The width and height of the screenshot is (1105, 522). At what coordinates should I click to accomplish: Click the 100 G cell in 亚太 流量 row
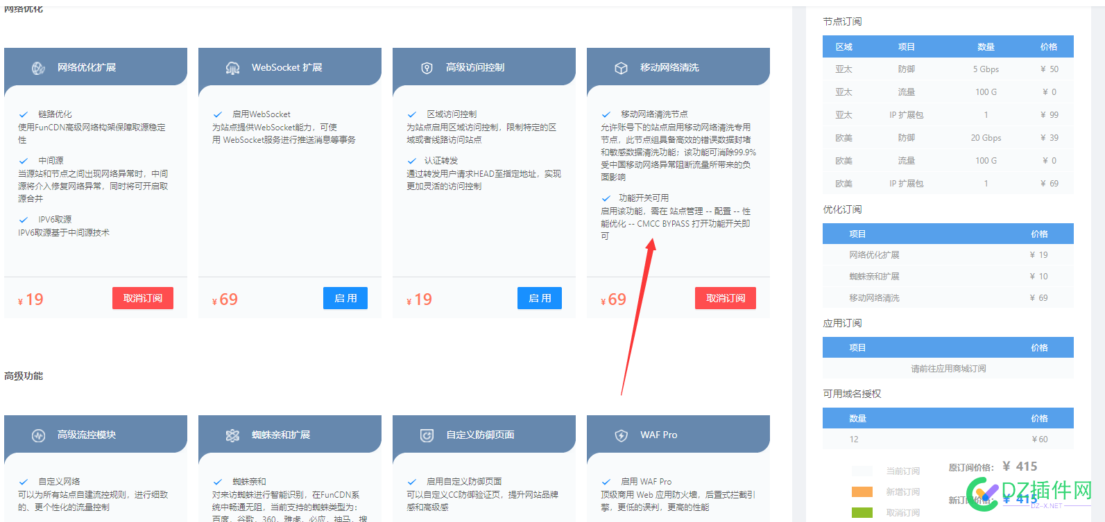tap(986, 92)
